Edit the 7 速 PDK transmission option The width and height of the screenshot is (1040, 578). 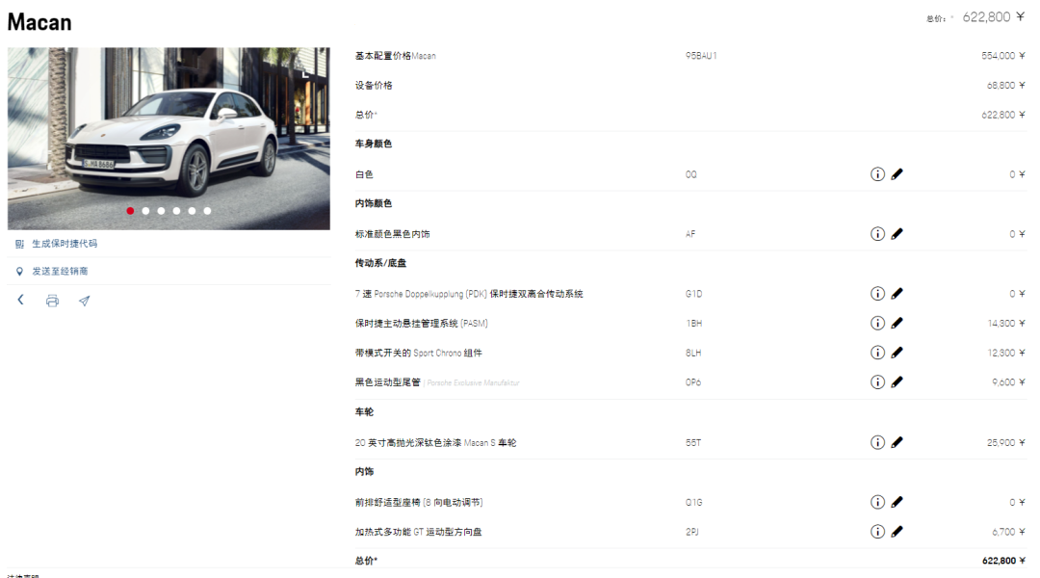(x=897, y=293)
